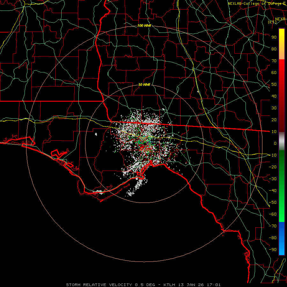The width and height of the screenshot is (287, 287).
Task: Click the 50 value on the velocity scale
Action: (x=274, y=85)
